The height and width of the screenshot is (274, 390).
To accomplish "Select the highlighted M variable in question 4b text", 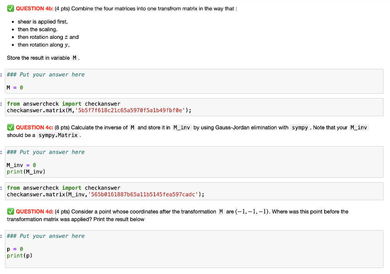I will (x=75, y=57).
